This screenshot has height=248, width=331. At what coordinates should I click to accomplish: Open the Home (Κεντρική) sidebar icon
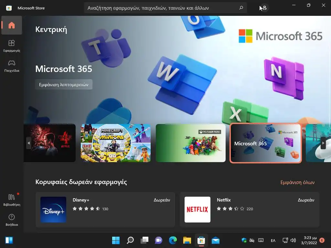click(12, 25)
